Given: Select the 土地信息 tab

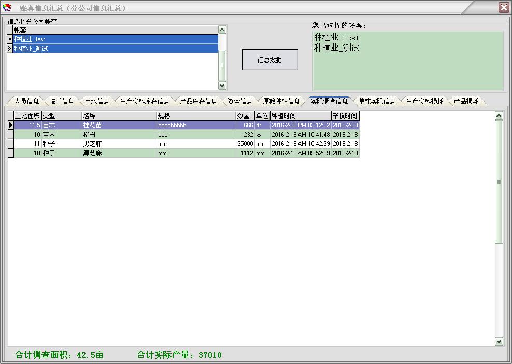Looking at the screenshot, I should [97, 101].
